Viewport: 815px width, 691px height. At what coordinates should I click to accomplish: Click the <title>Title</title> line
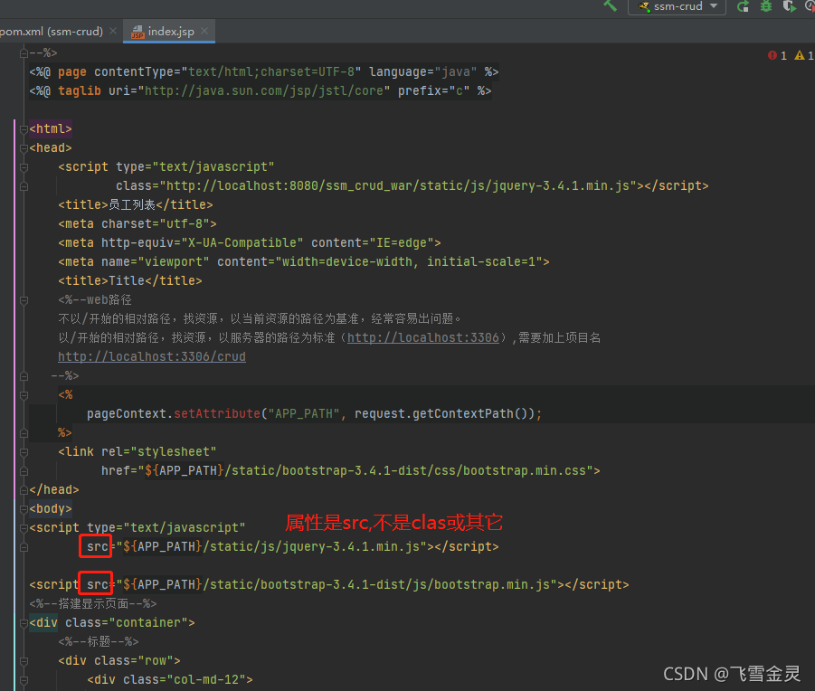(130, 281)
